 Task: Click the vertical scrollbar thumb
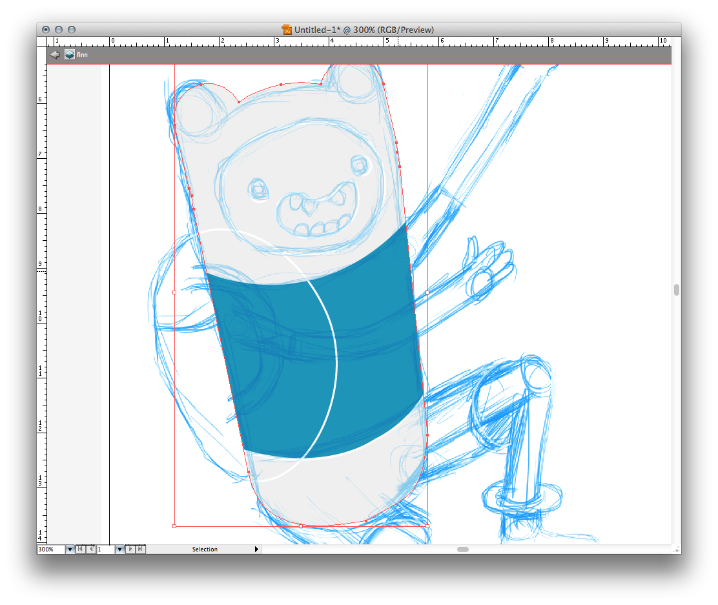[676, 290]
